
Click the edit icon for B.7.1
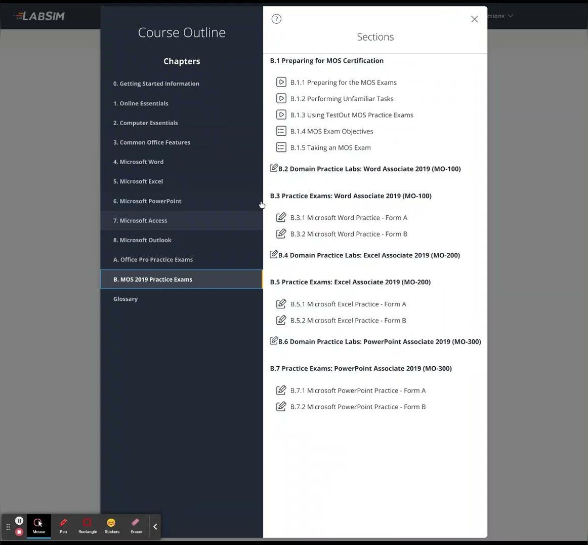coord(281,390)
